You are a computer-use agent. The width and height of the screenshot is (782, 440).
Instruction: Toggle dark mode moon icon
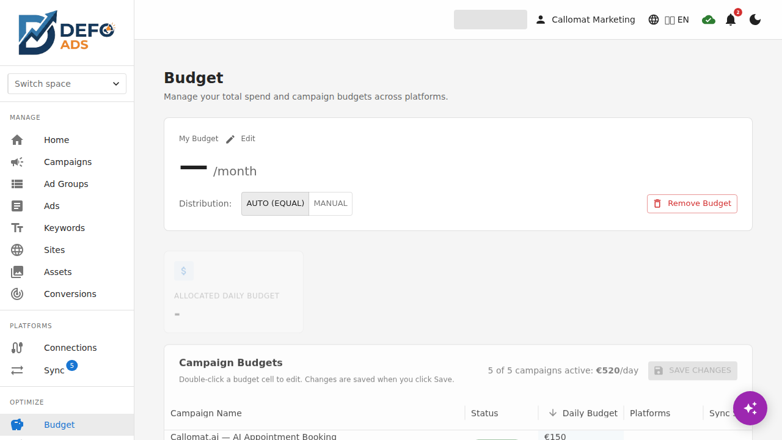coord(755,20)
